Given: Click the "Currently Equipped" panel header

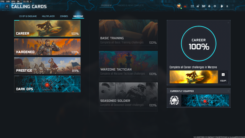Looking at the screenshot, I should click(x=199, y=91).
